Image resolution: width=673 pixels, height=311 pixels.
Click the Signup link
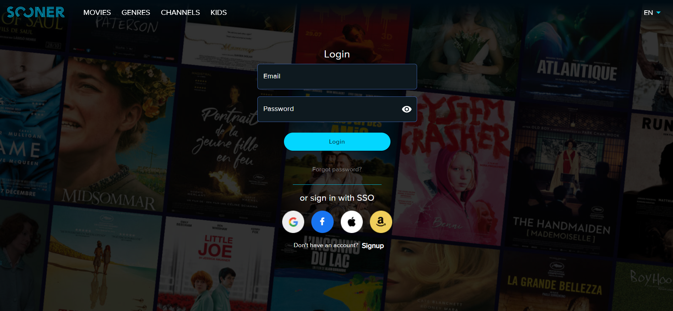tap(373, 246)
